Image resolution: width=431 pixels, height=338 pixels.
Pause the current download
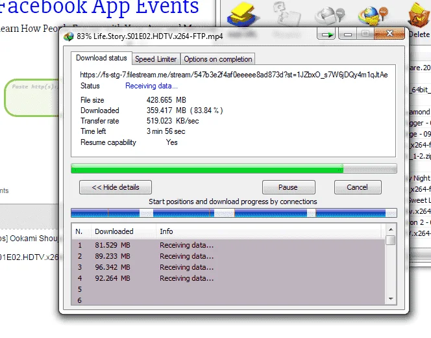[288, 187]
